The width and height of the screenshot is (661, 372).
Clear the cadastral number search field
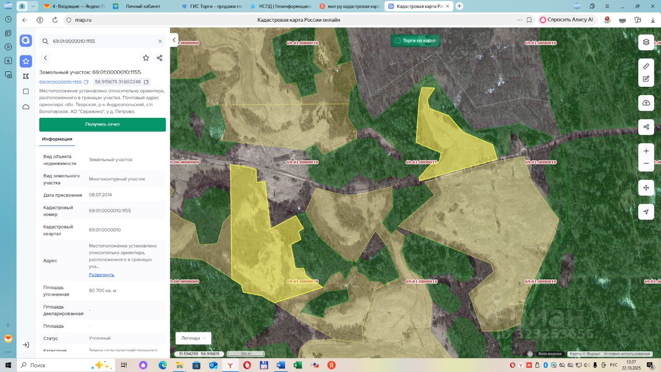(160, 41)
